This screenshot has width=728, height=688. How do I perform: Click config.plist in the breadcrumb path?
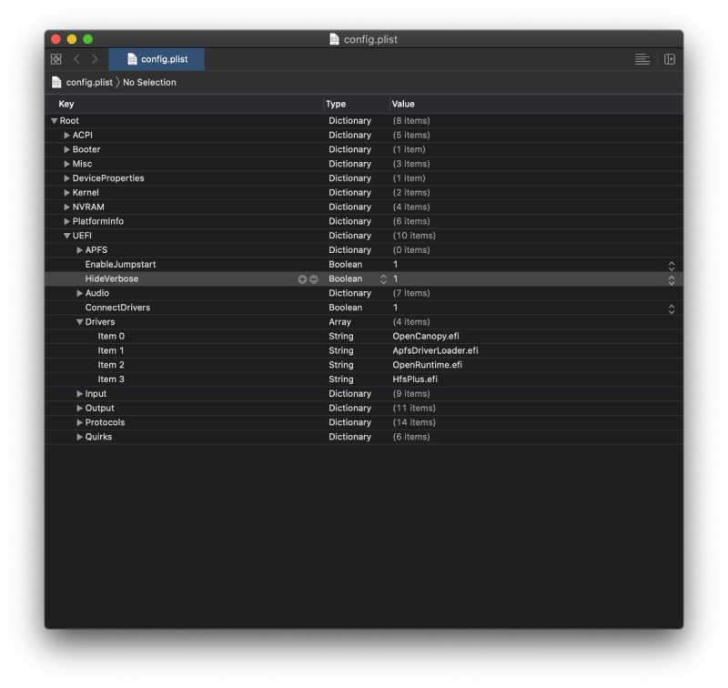(x=89, y=82)
